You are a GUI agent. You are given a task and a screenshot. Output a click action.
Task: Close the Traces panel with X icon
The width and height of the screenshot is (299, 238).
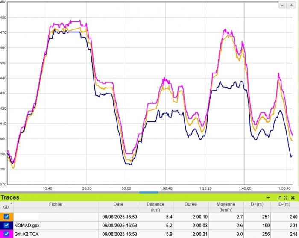pyautogui.click(x=293, y=197)
